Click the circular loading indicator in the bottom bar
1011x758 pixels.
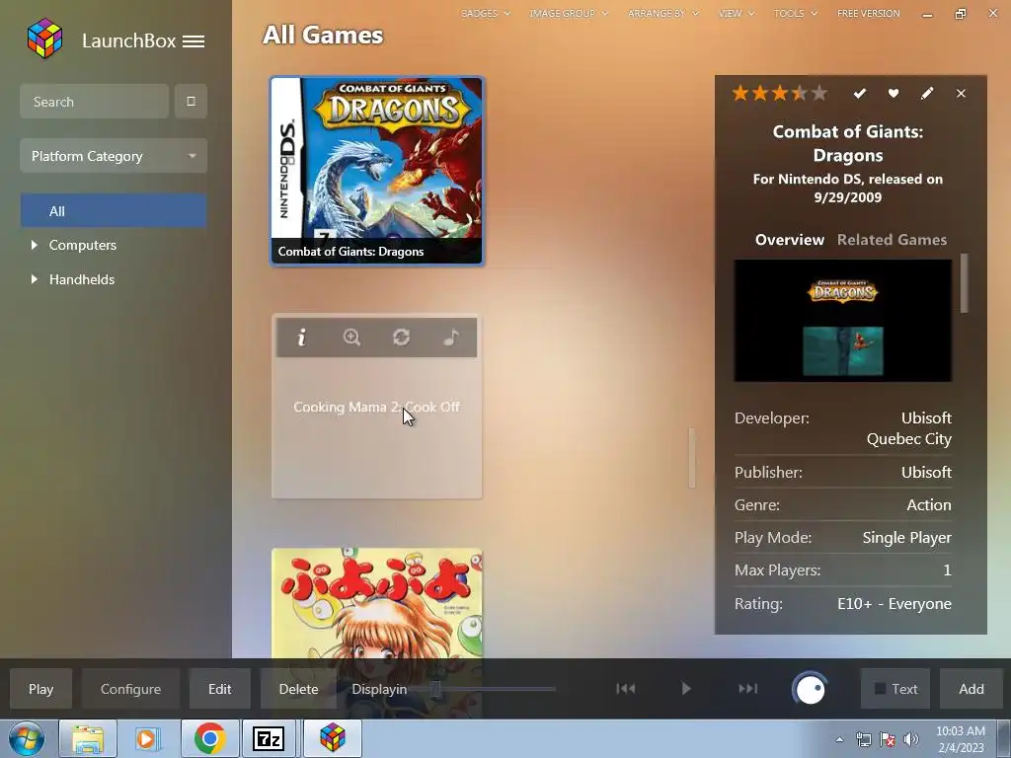coord(810,689)
